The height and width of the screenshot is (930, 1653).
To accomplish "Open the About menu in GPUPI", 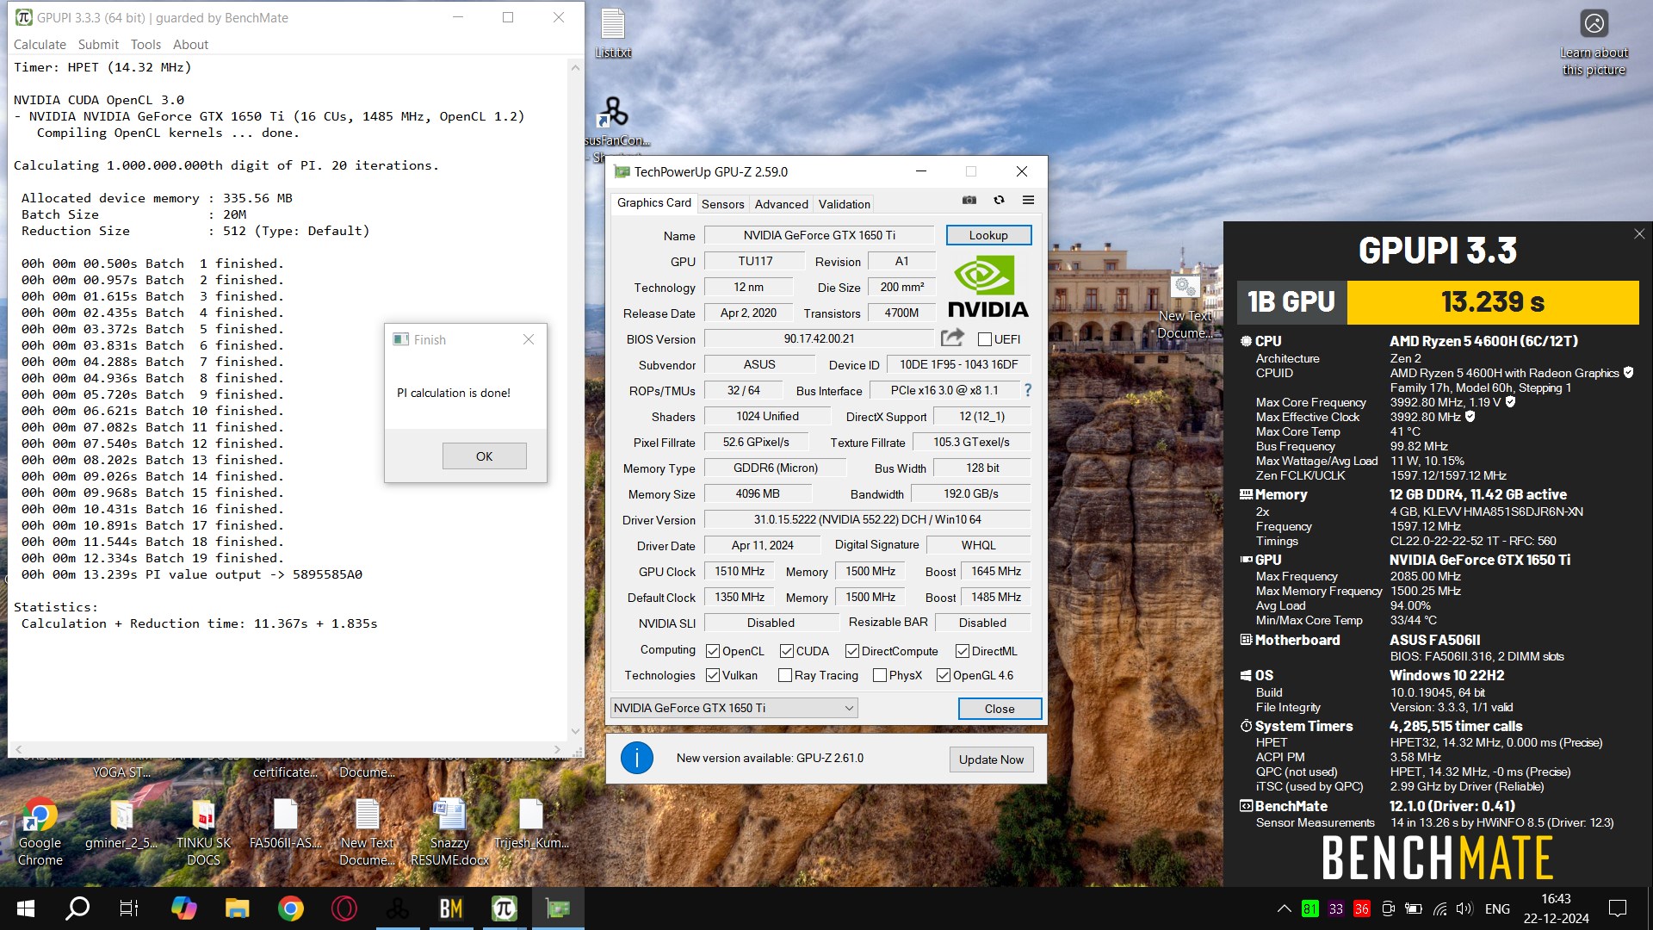I will [190, 45].
